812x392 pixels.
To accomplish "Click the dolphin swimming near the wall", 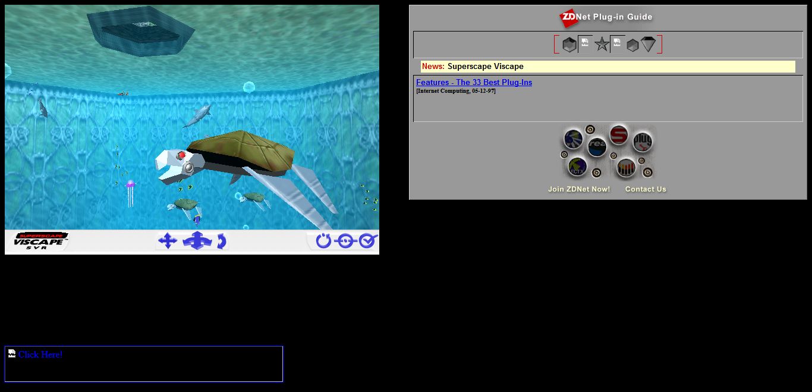I will [x=197, y=115].
